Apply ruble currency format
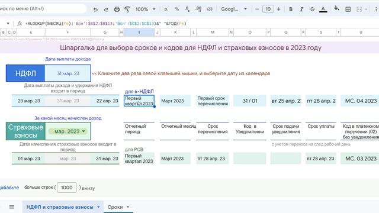The width and height of the screenshot is (379, 213). coord(166,9)
